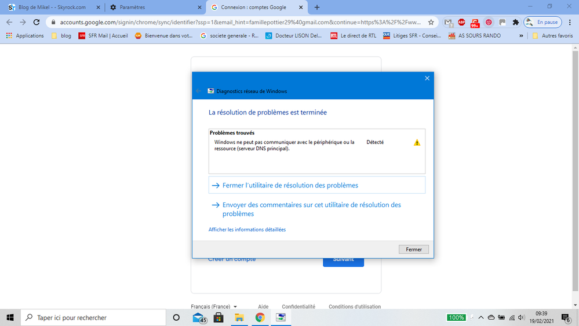
Task: Open the Chrome extensions puzzle menu
Action: (x=515, y=23)
